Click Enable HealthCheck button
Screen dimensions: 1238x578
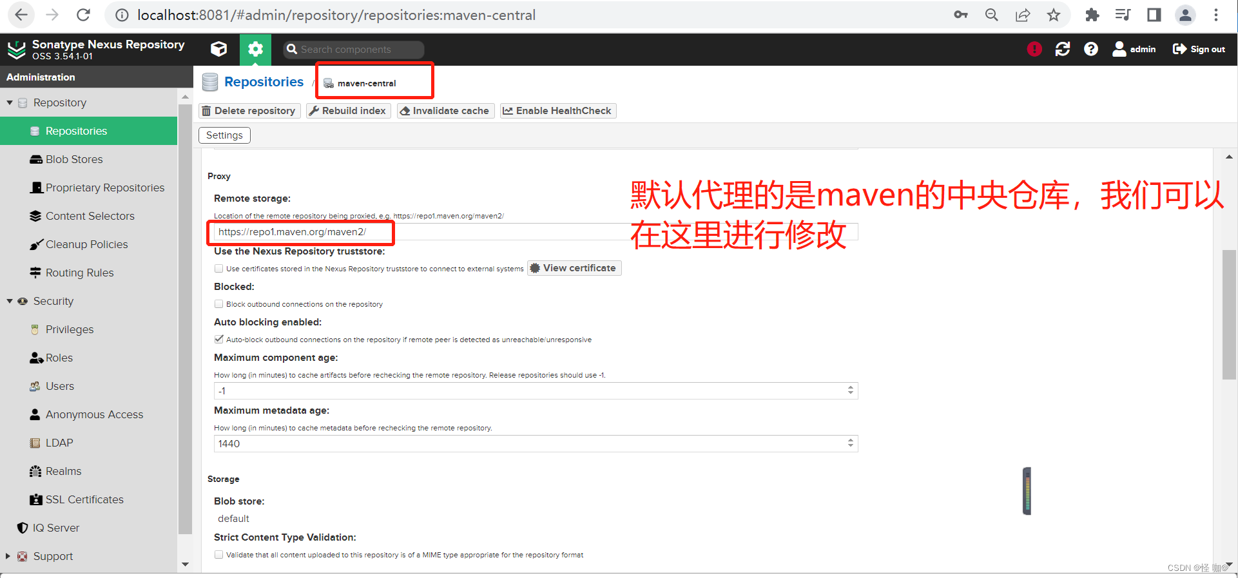(558, 111)
